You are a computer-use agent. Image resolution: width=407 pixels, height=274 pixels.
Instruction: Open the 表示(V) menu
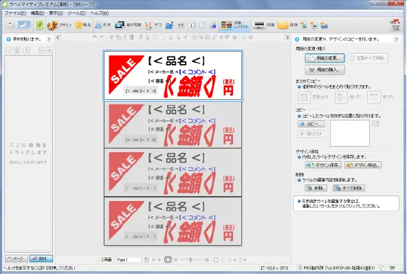coord(56,13)
